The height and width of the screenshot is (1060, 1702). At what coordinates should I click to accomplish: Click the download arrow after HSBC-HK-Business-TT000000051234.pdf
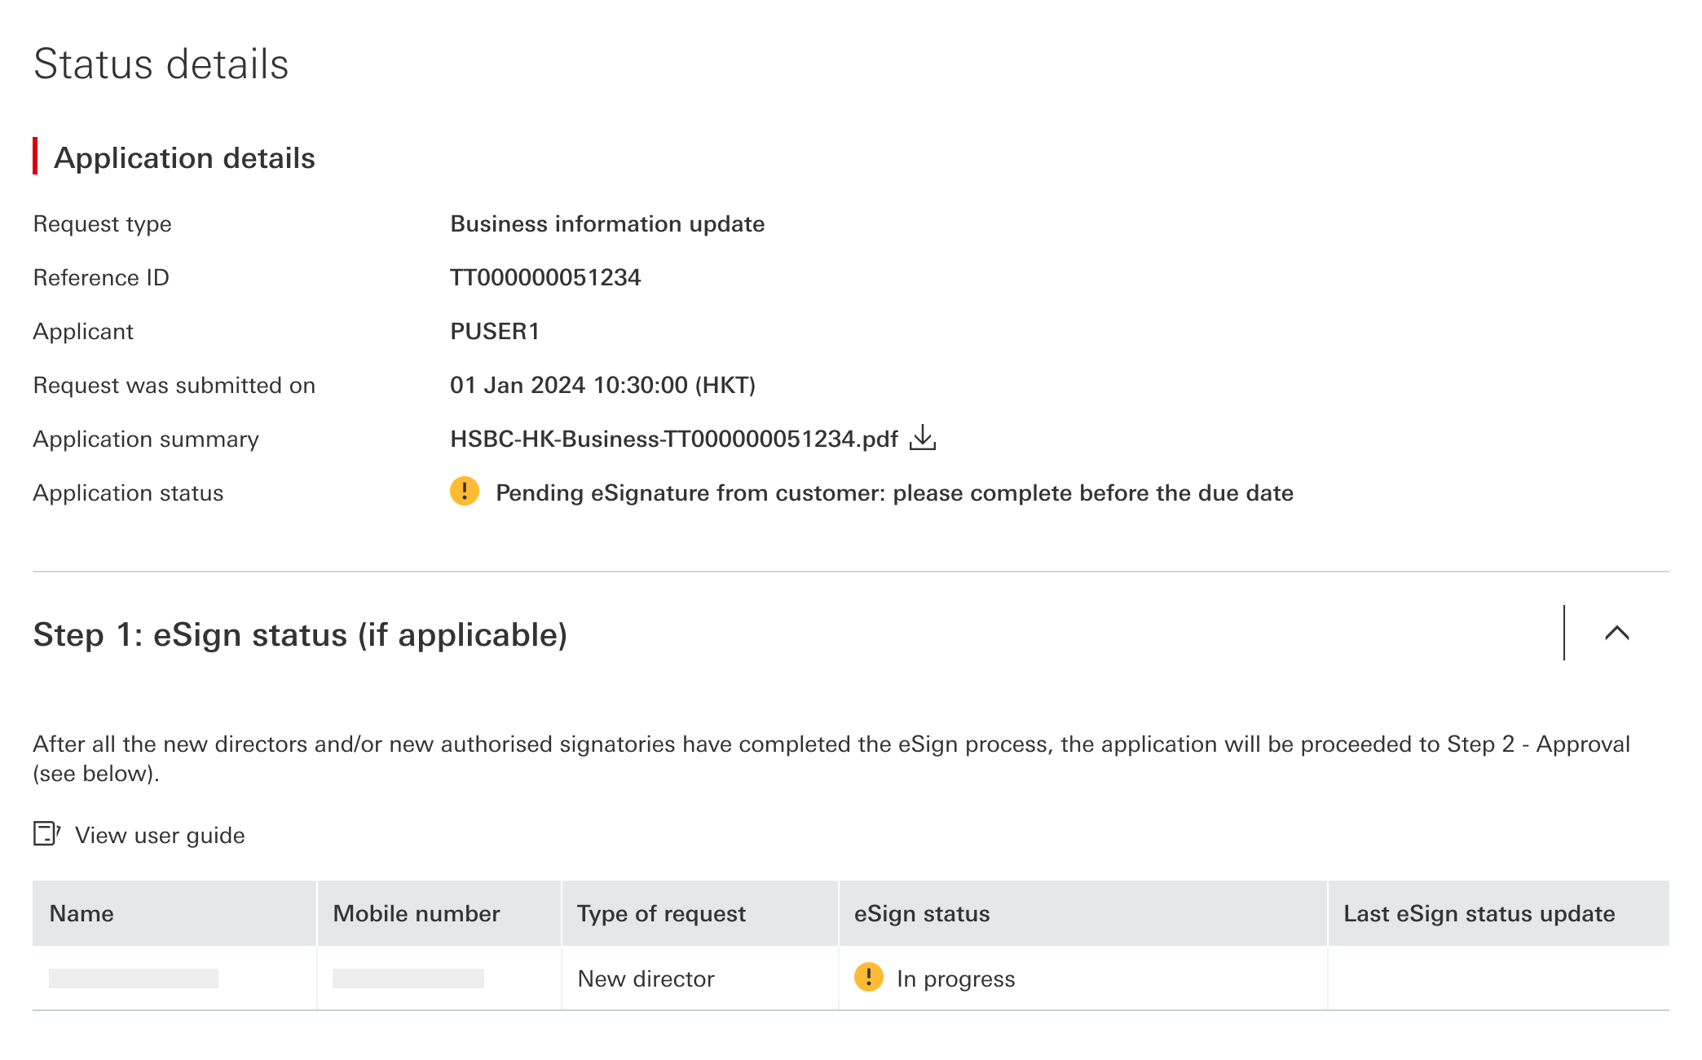point(924,439)
